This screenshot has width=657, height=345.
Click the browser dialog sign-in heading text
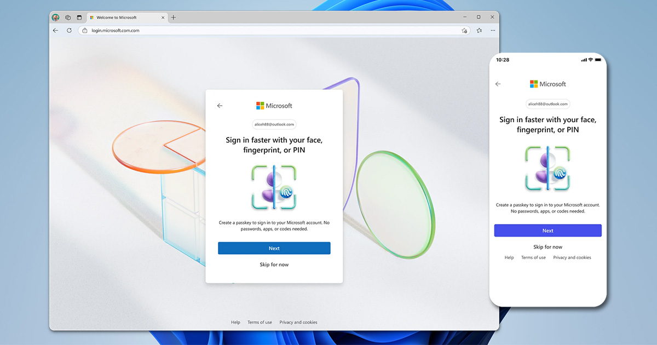[x=274, y=145]
